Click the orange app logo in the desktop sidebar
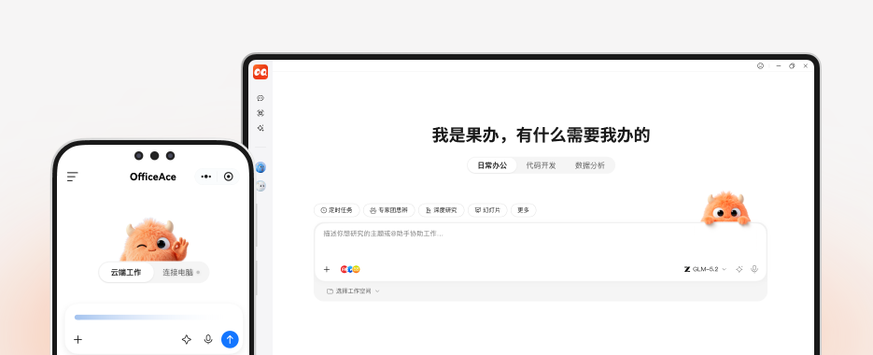 click(x=260, y=72)
